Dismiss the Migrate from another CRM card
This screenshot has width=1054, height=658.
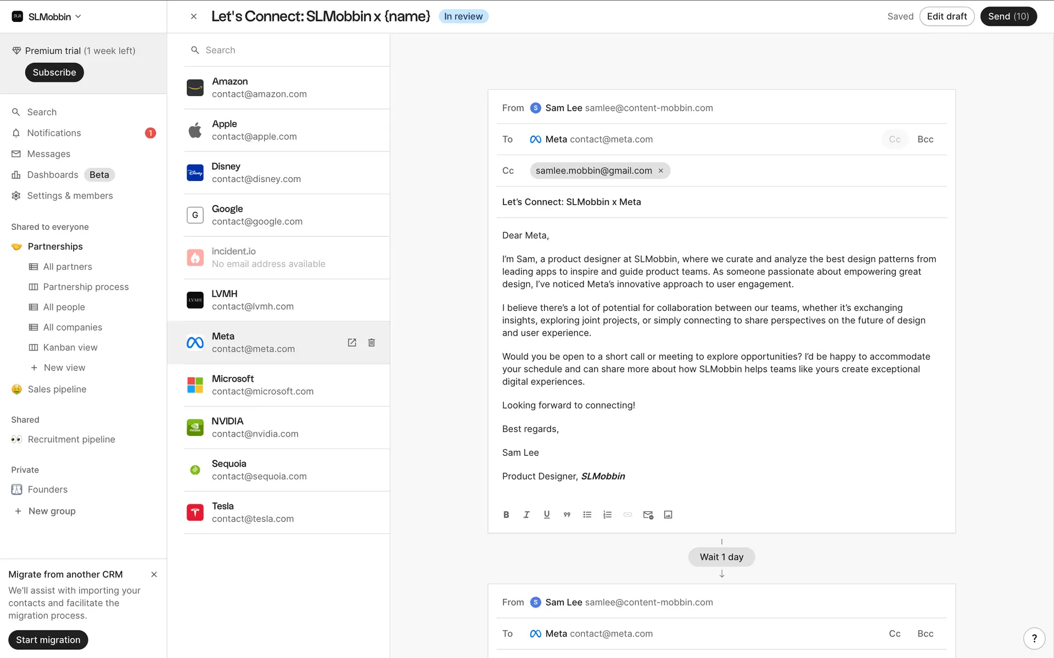click(x=154, y=575)
